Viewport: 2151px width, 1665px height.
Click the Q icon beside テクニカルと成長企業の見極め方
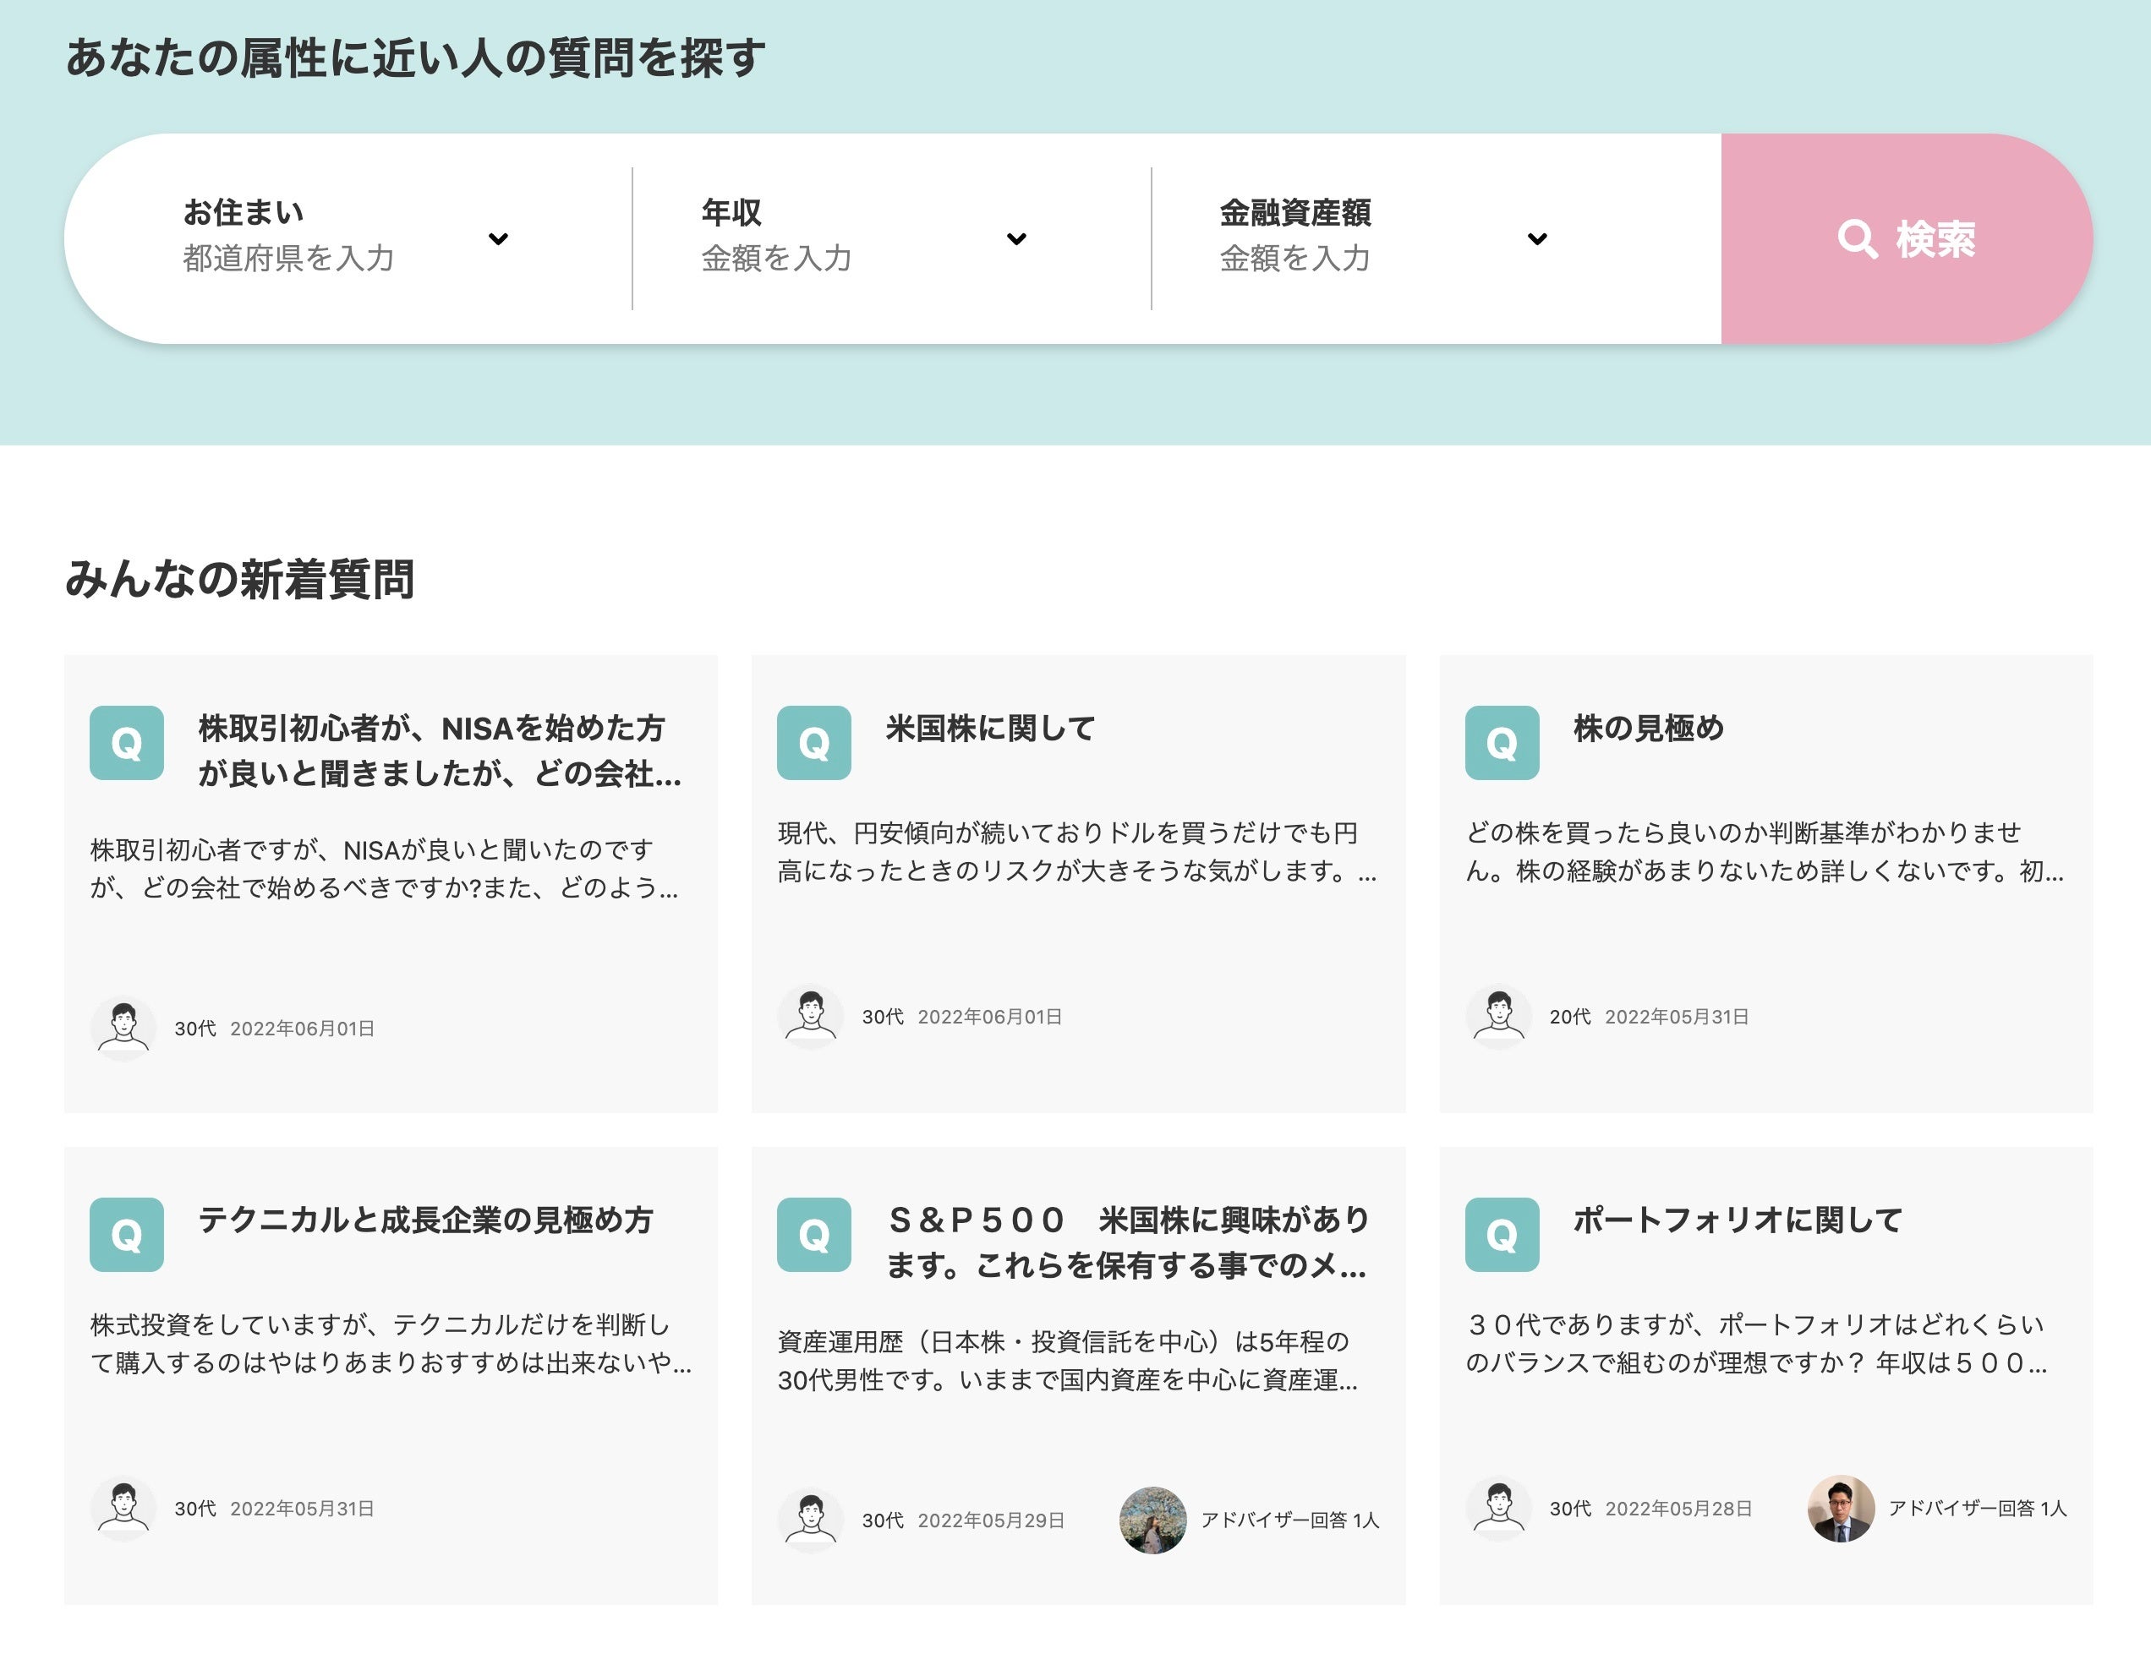[126, 1234]
